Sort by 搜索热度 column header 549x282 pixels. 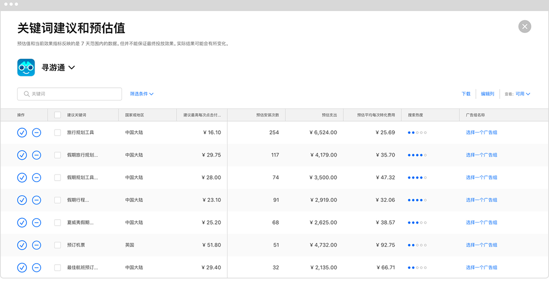click(x=415, y=115)
